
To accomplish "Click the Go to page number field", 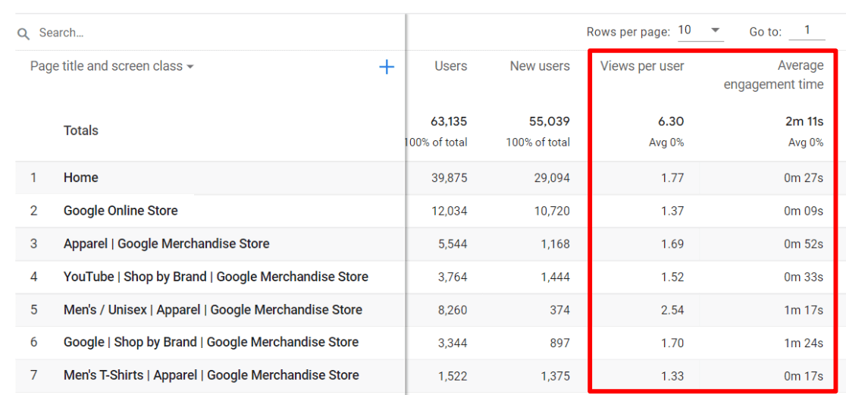I will pyautogui.click(x=807, y=31).
